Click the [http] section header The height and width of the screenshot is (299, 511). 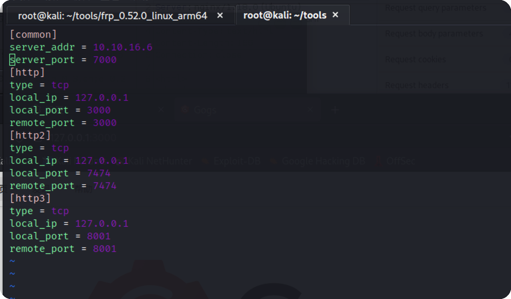pos(27,72)
